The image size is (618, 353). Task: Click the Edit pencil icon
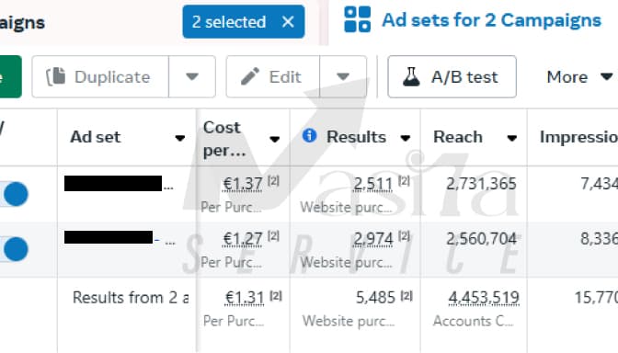250,76
